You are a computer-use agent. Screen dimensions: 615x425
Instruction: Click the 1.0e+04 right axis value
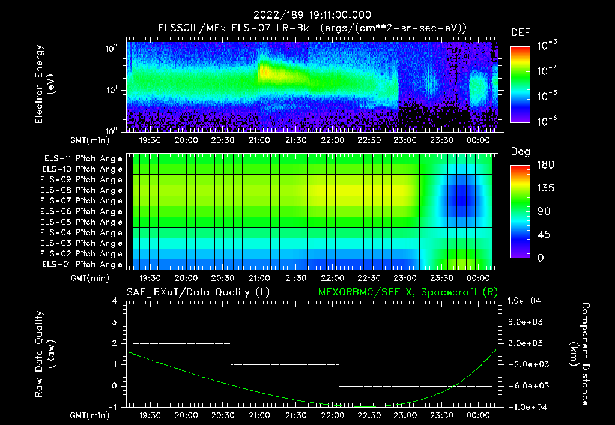tap(524, 301)
